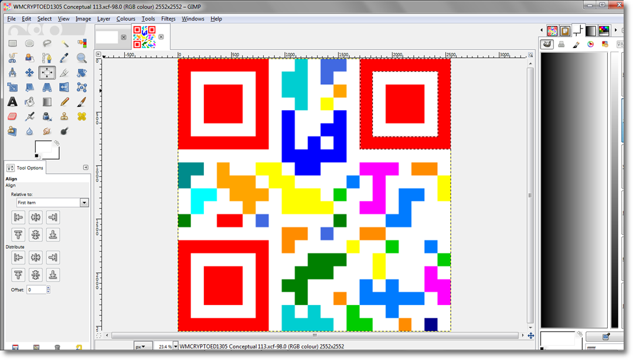Swap foreground and background colours

point(56,143)
